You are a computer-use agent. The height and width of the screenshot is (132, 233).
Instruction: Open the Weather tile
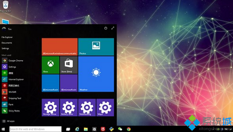tap(96, 74)
